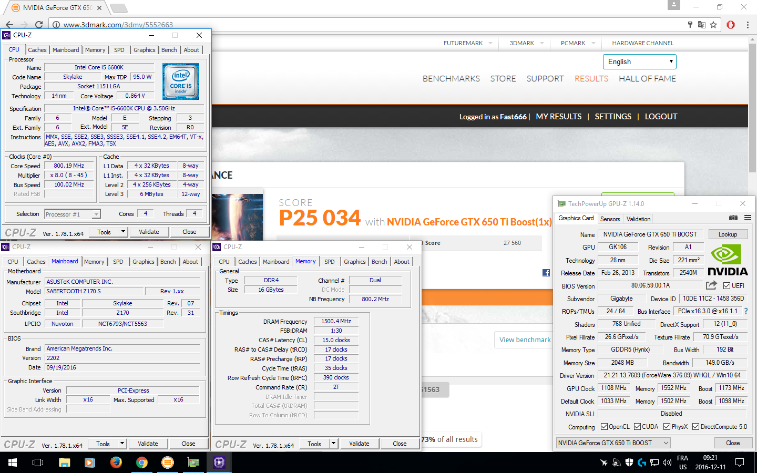The image size is (757, 473).
Task: Open the Action Center notifications icon
Action: tap(740, 462)
